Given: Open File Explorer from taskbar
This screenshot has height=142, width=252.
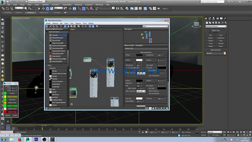Looking at the screenshot, I should [x=12, y=139].
